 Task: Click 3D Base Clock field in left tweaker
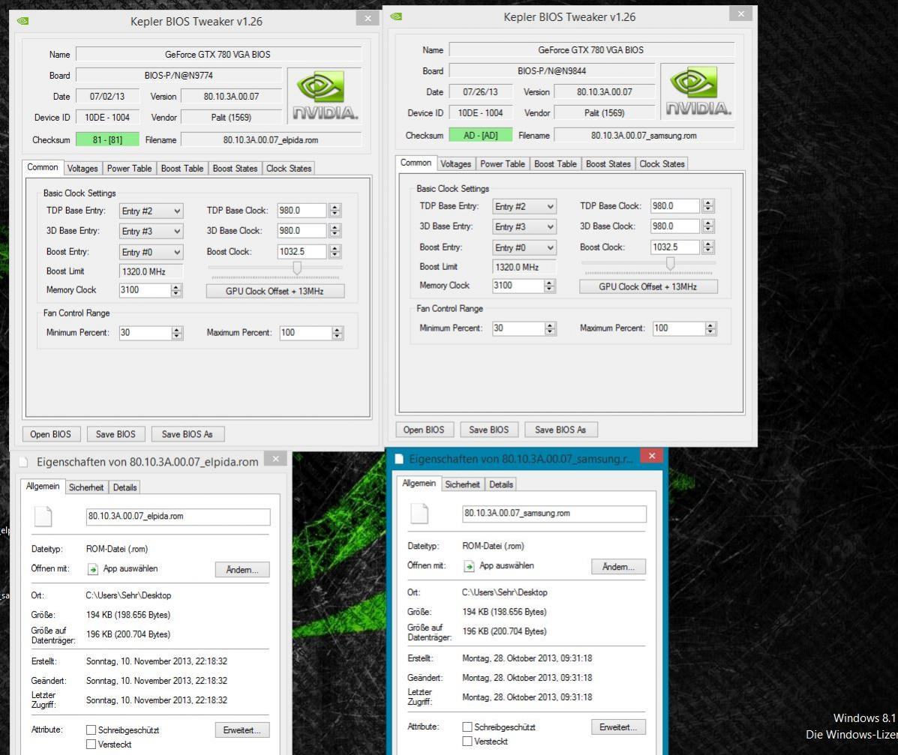point(302,231)
